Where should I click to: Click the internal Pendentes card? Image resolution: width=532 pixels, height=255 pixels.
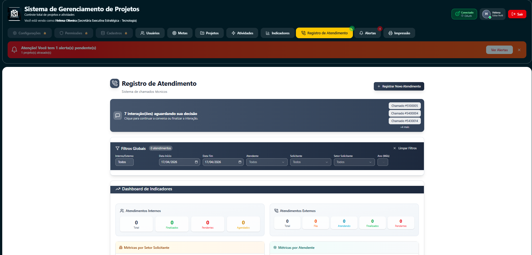208,224
